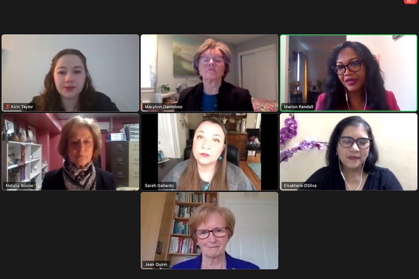Image resolution: width=419 pixels, height=279 pixels.
Task: Click the Natalie Boone name label
Action: [x=20, y=186]
